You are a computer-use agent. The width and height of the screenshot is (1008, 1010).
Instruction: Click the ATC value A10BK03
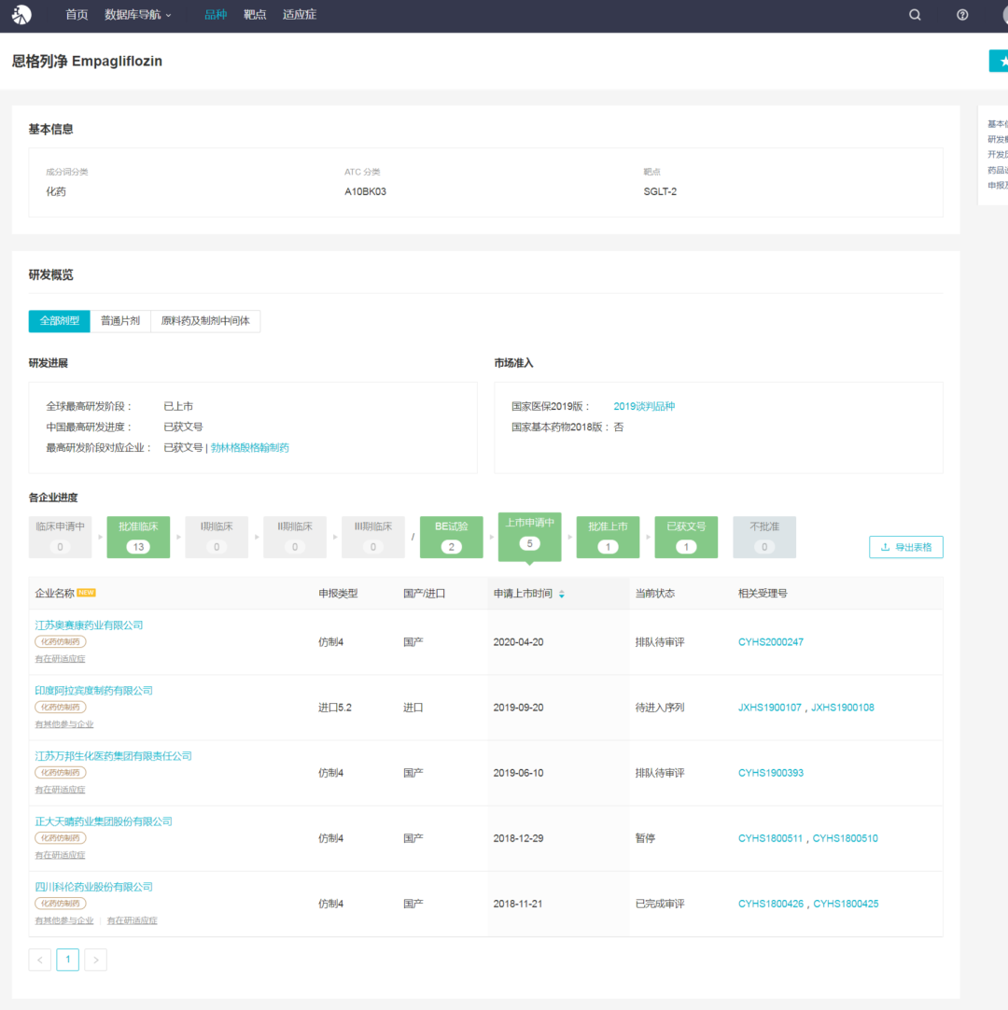tap(365, 192)
